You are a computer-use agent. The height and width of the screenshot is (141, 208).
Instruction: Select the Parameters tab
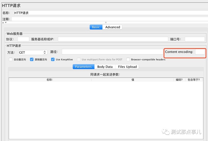[83, 67]
